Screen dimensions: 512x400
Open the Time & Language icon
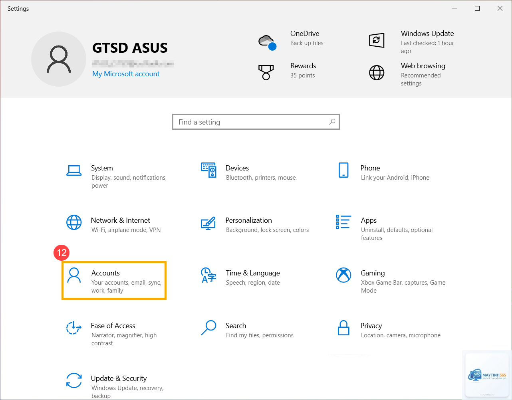(208, 275)
